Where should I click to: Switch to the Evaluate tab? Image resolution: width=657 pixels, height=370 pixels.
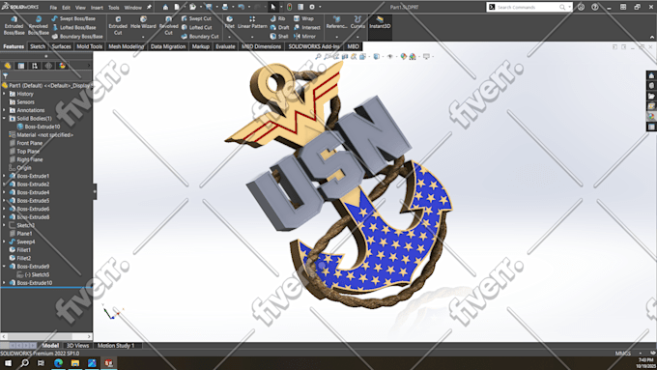point(225,46)
